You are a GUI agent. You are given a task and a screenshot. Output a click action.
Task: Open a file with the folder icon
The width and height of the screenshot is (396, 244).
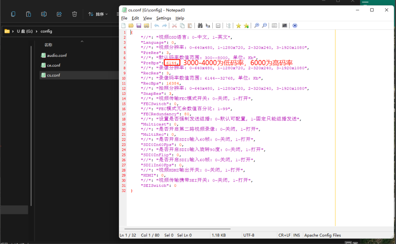[x=131, y=26]
